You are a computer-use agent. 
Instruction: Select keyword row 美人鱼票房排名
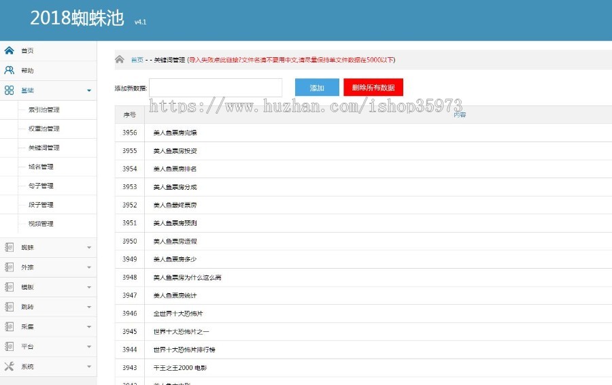pos(175,169)
